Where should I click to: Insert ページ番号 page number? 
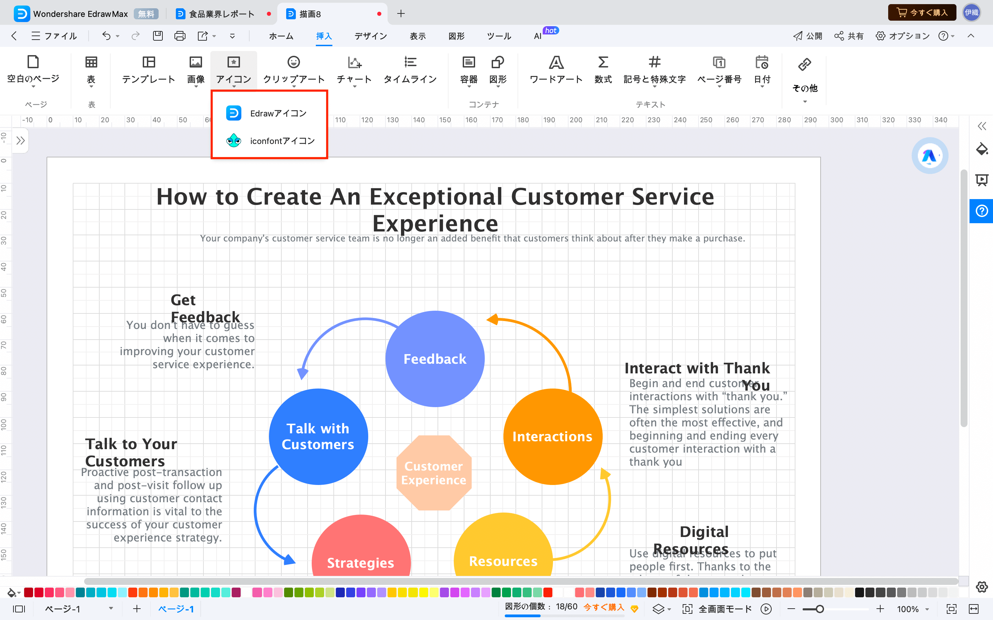[719, 70]
